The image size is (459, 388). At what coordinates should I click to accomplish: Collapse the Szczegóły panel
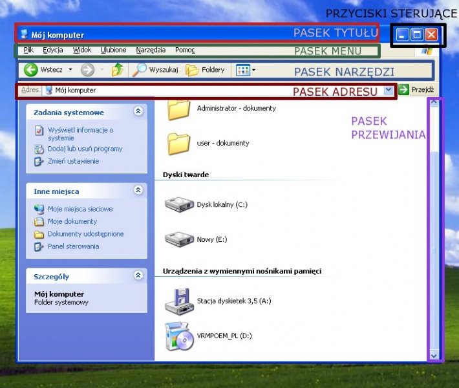[x=138, y=276]
